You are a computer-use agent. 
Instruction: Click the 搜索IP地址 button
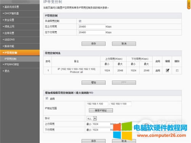point(101,111)
